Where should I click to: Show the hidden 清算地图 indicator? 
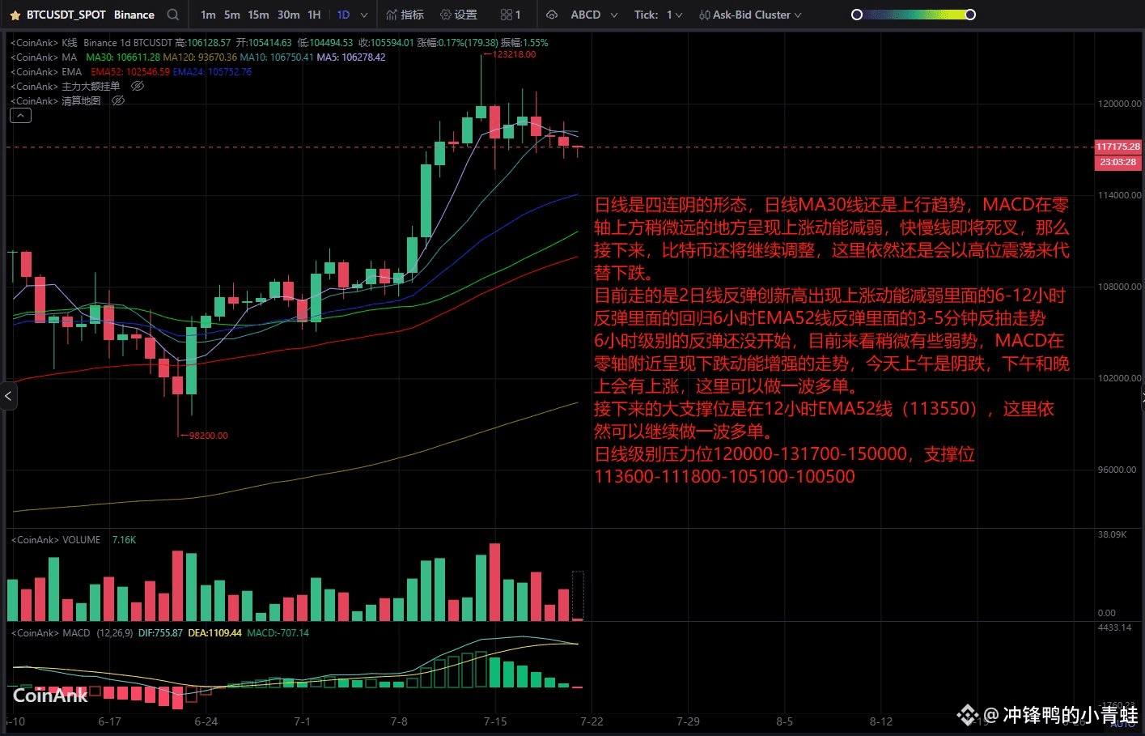pyautogui.click(x=118, y=100)
